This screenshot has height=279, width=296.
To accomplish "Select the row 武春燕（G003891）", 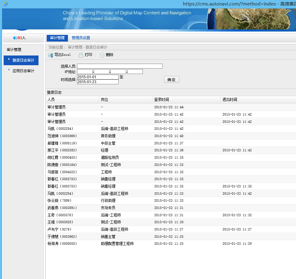I will tap(171, 208).
